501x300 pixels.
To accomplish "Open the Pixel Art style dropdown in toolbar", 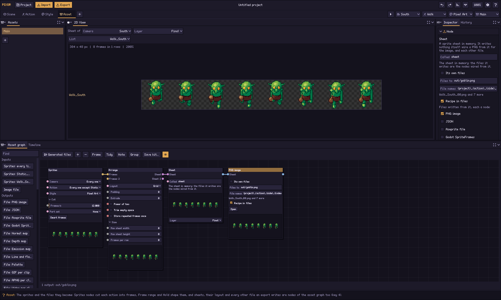I will 461,14.
